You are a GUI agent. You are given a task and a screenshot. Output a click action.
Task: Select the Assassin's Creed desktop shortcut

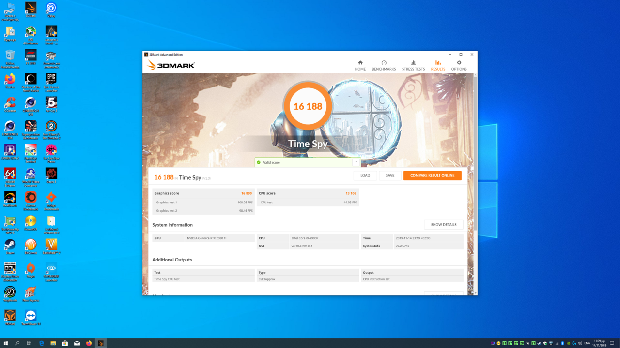[x=51, y=35]
